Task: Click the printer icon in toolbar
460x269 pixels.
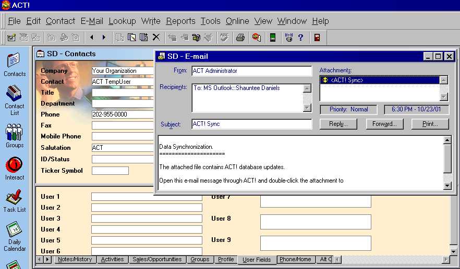Action: (240, 37)
